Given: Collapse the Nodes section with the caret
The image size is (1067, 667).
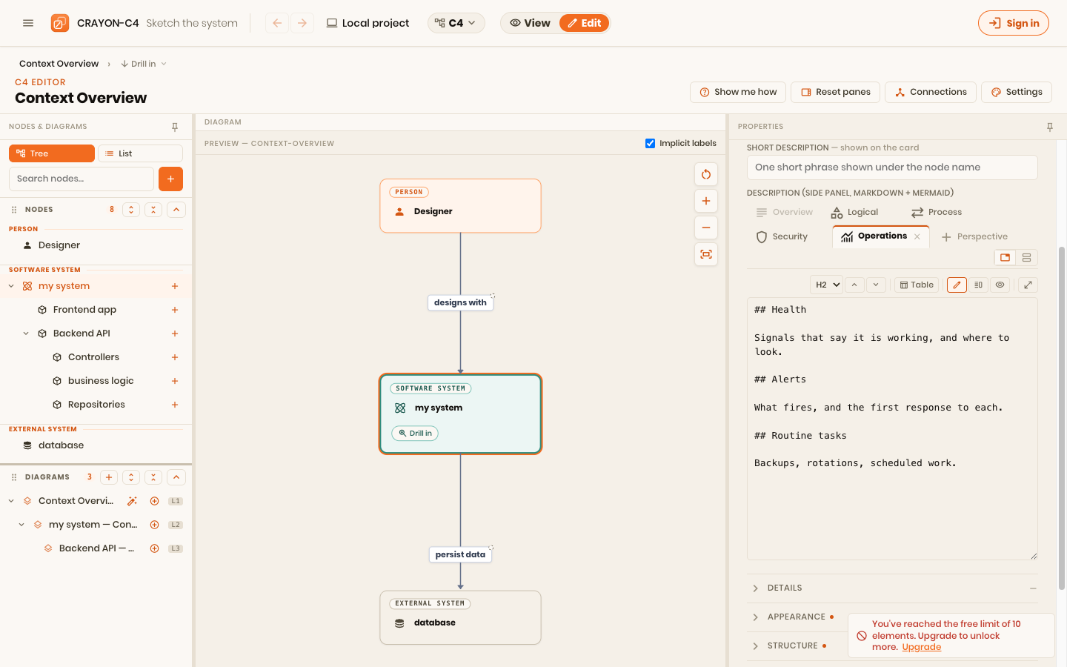Looking at the screenshot, I should coord(176,210).
